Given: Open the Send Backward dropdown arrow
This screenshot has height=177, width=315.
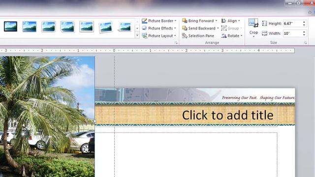Looking at the screenshot, I should (218, 28).
